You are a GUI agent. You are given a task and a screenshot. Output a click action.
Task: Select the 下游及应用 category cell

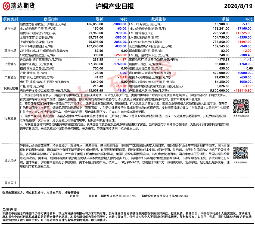pyautogui.click(x=10, y=88)
